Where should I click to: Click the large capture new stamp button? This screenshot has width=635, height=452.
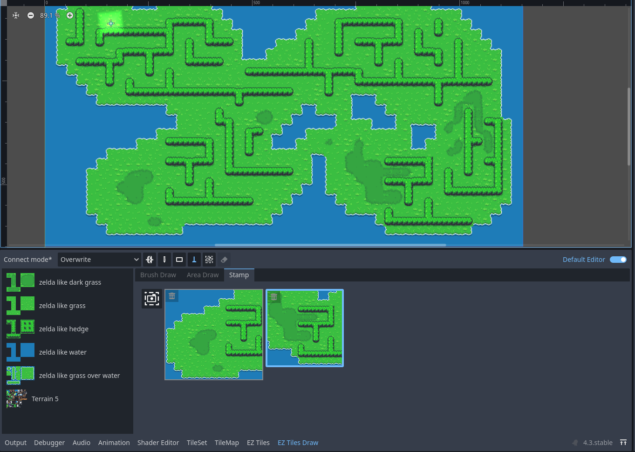tap(152, 298)
